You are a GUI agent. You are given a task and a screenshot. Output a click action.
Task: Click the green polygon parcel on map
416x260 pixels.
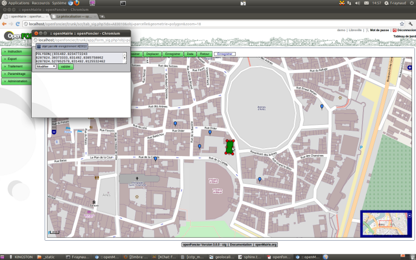tap(229, 148)
